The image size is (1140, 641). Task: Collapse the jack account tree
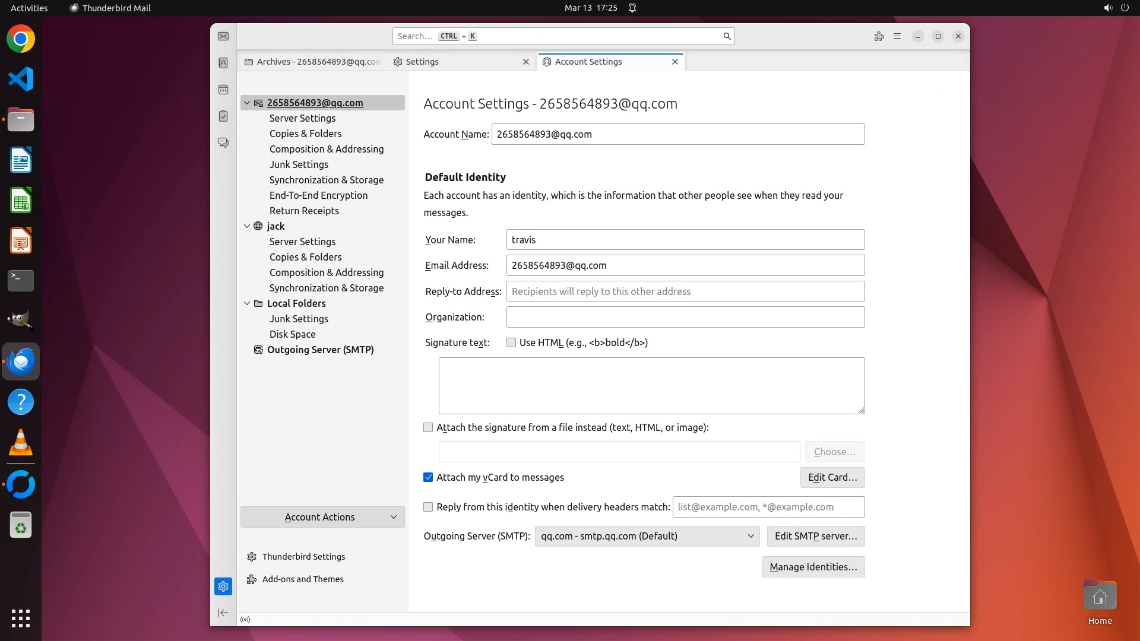pos(247,226)
